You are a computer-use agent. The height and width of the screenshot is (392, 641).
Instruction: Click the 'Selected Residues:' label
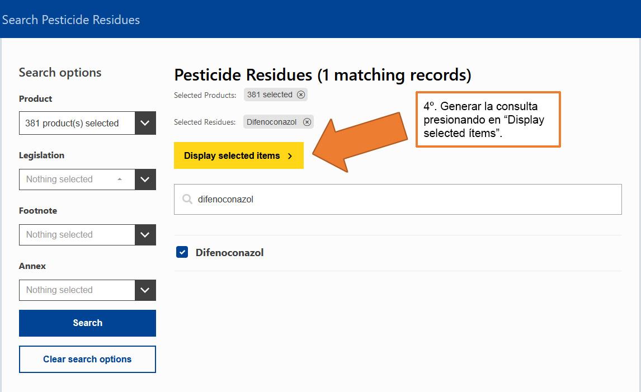204,122
